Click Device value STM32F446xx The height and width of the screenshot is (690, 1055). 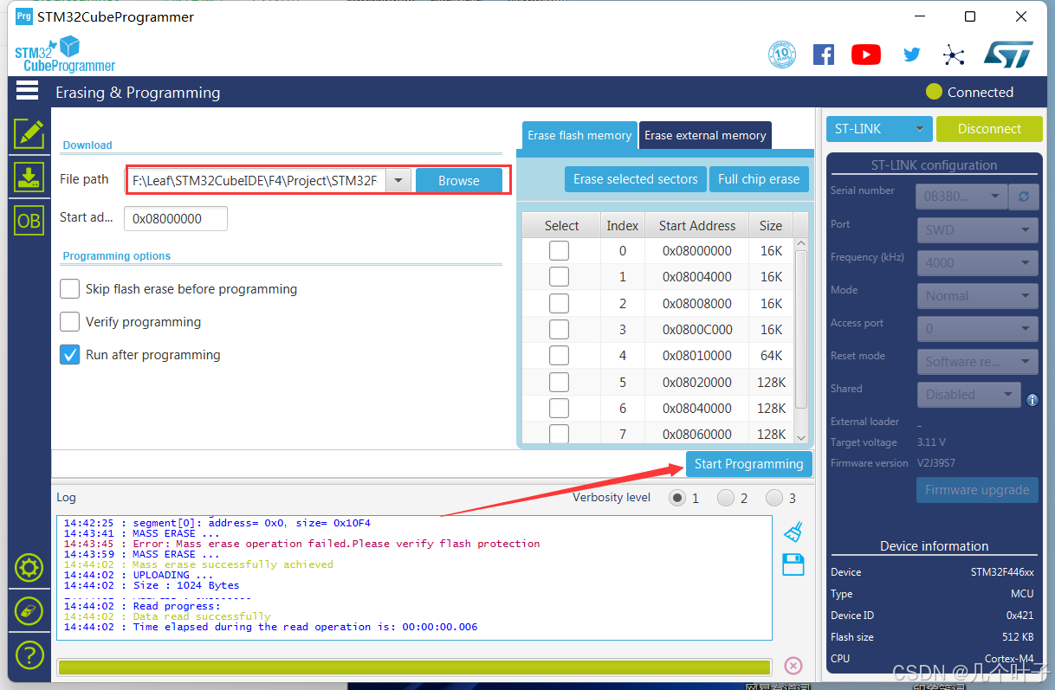pyautogui.click(x=1002, y=572)
